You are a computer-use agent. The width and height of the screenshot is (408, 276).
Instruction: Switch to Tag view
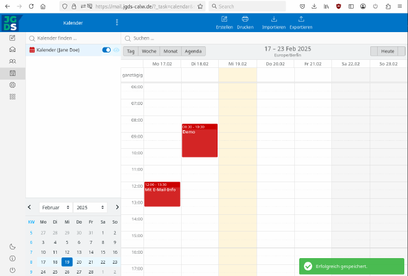[130, 51]
